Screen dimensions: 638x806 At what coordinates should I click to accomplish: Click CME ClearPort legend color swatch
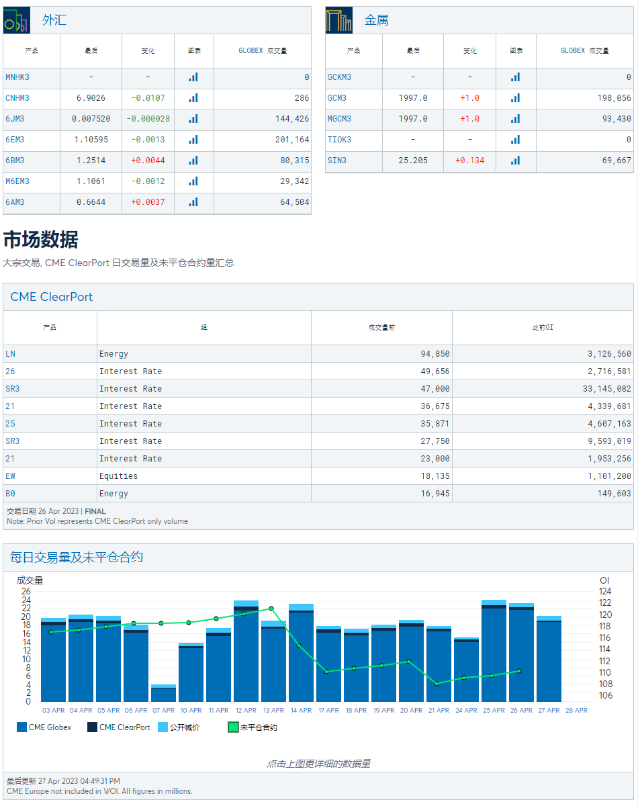tap(92, 727)
